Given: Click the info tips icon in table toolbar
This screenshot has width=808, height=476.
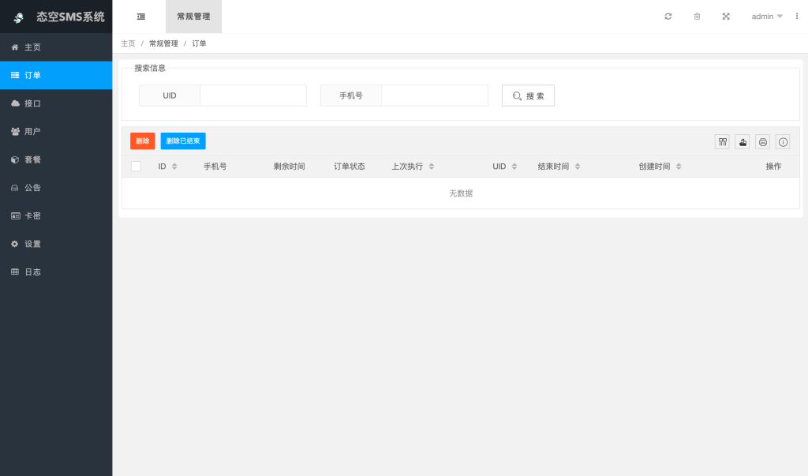Looking at the screenshot, I should [x=783, y=142].
